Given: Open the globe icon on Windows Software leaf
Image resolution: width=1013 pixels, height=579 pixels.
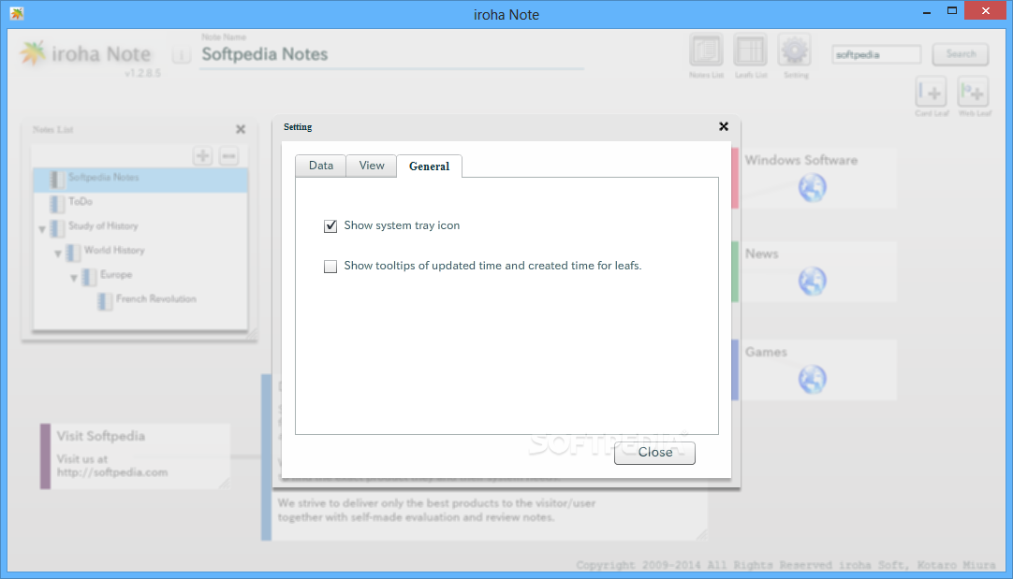Looking at the screenshot, I should pos(812,188).
